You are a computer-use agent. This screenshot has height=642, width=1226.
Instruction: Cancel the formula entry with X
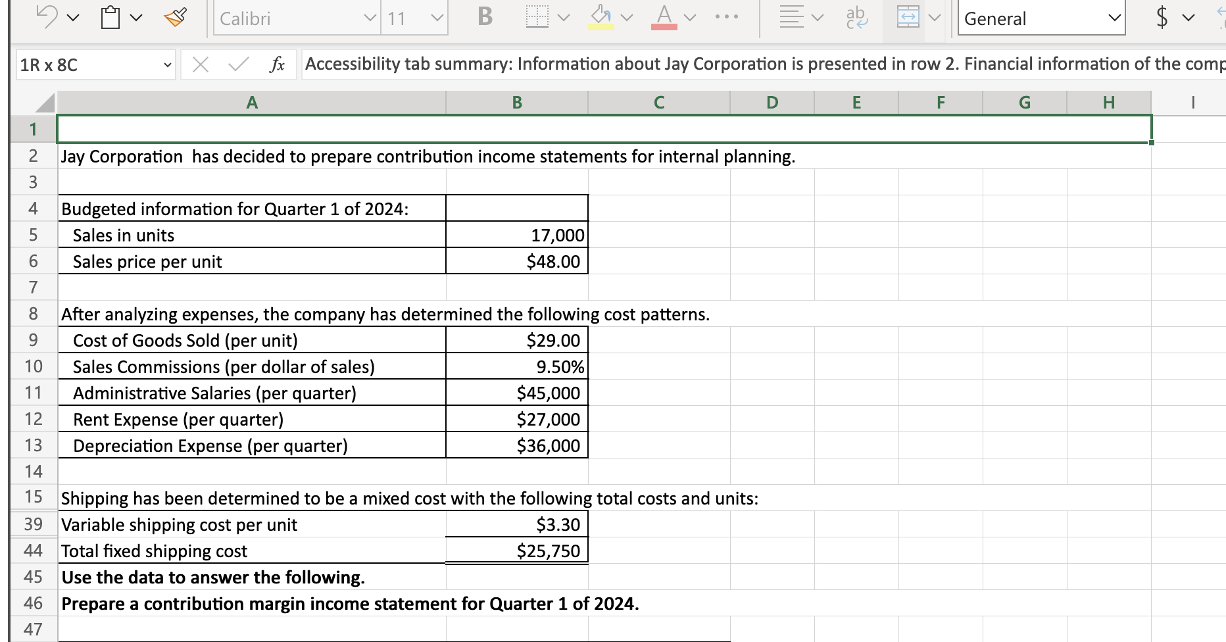click(x=201, y=64)
